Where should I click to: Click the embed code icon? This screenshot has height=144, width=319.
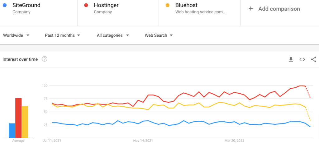(302, 59)
